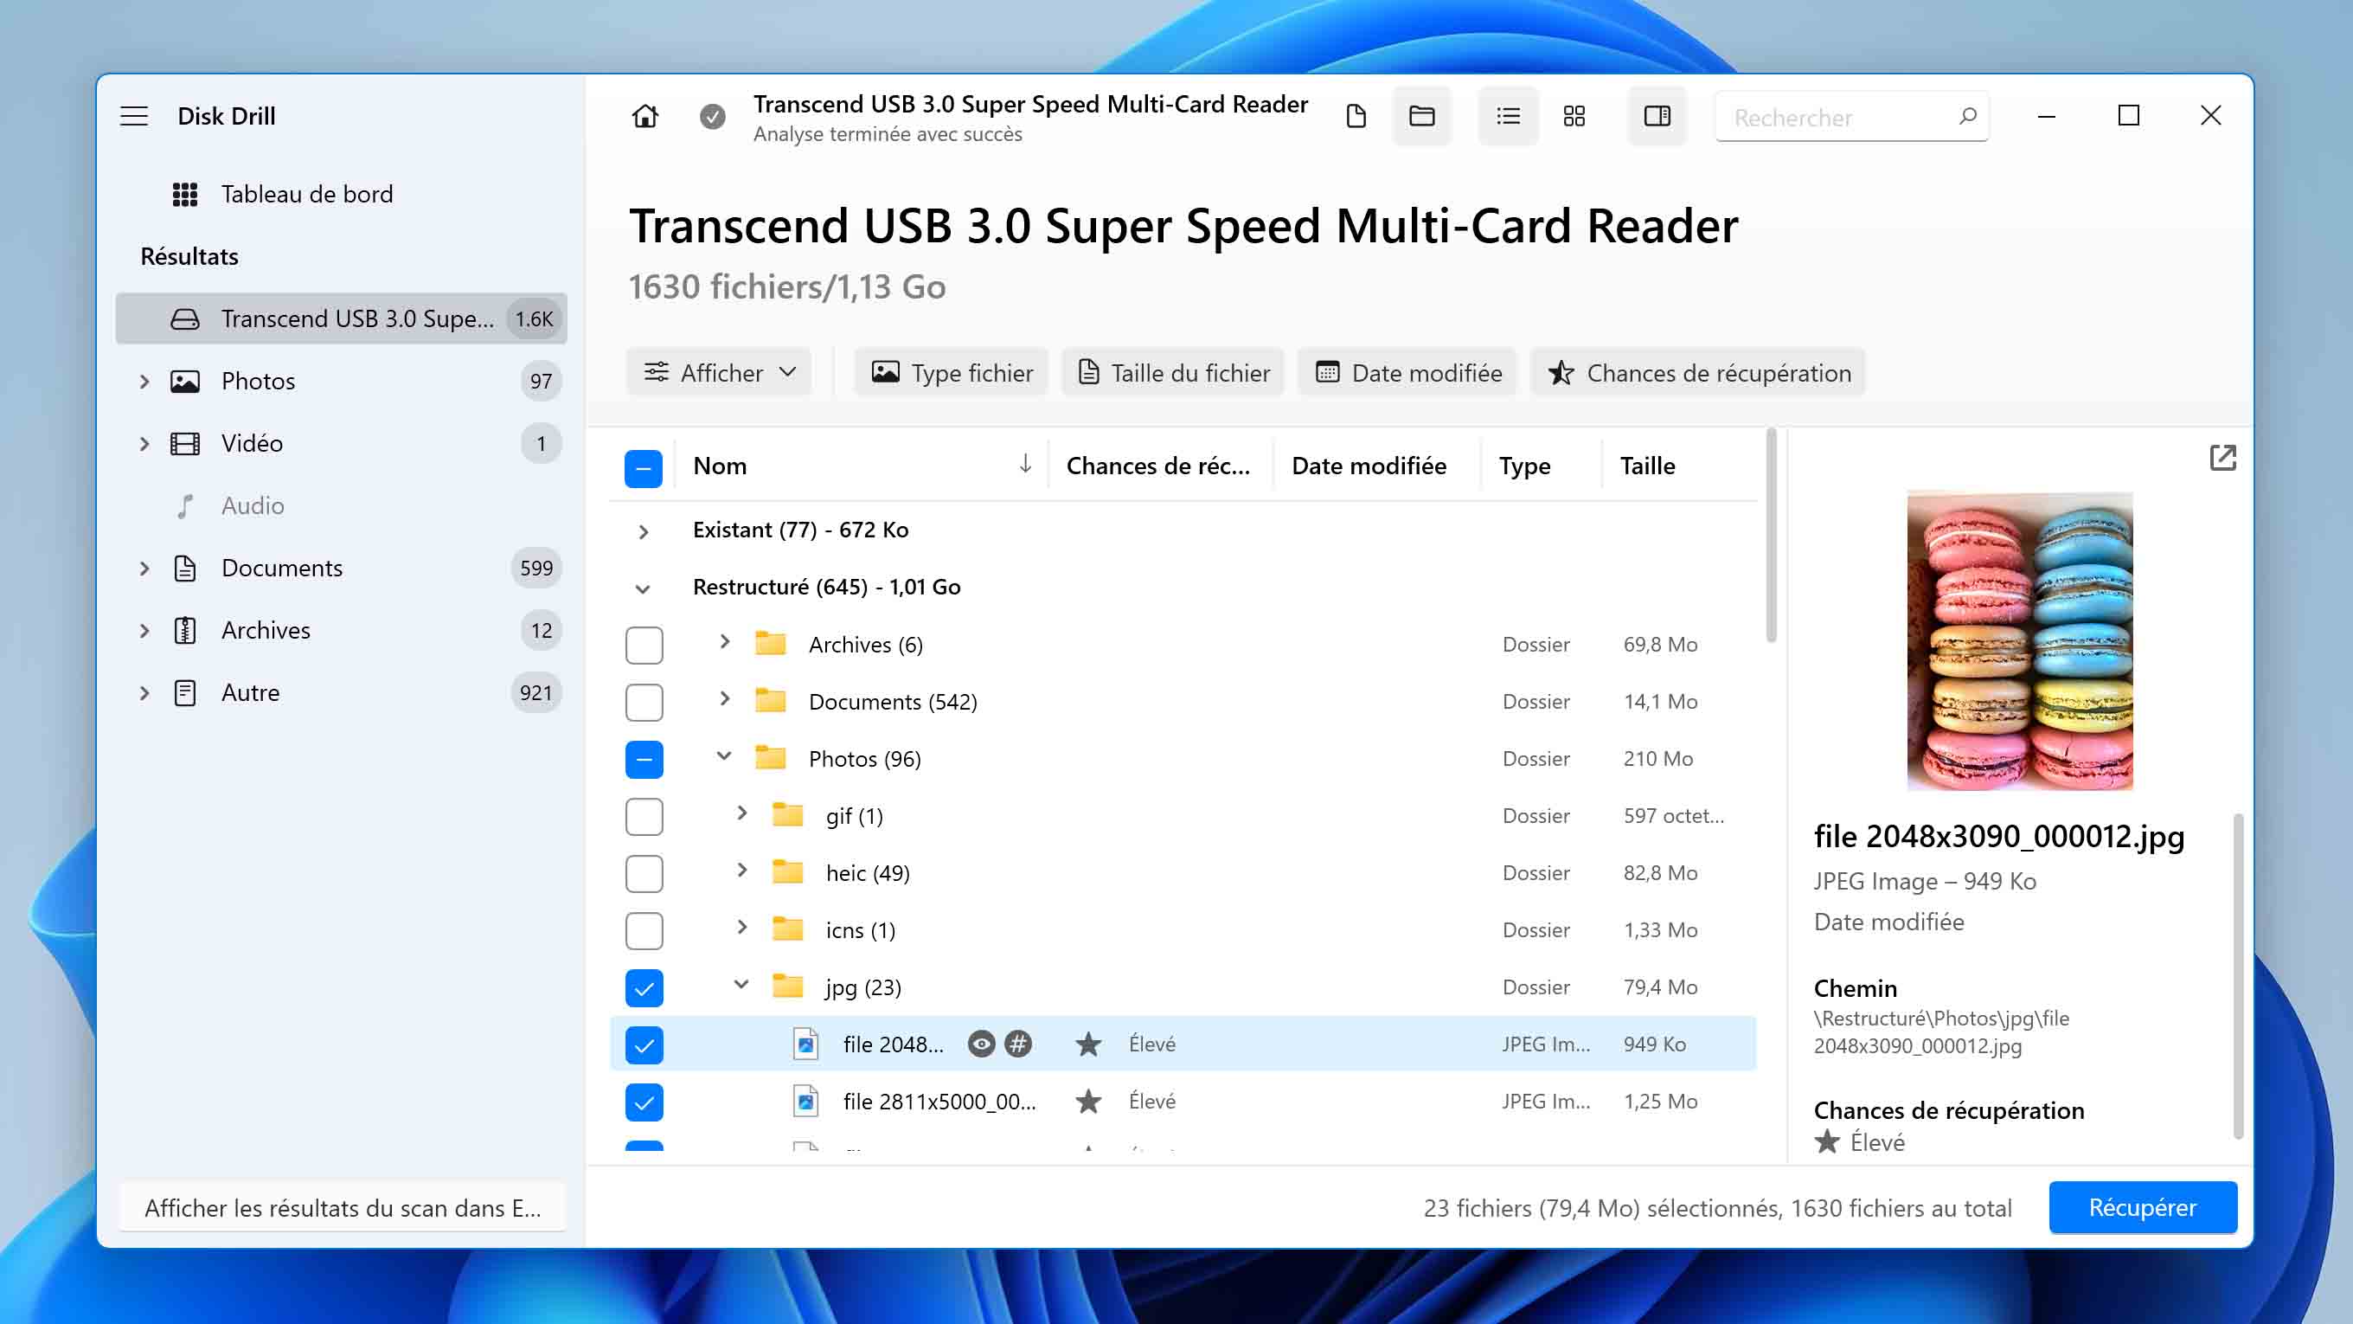Viewport: 2353px width, 1324px height.
Task: Select Tableau de bord in sidebar
Action: pyautogui.click(x=306, y=194)
